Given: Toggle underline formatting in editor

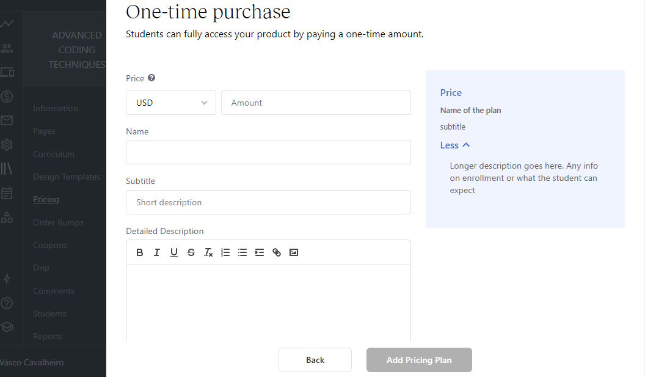Looking at the screenshot, I should pos(174,252).
